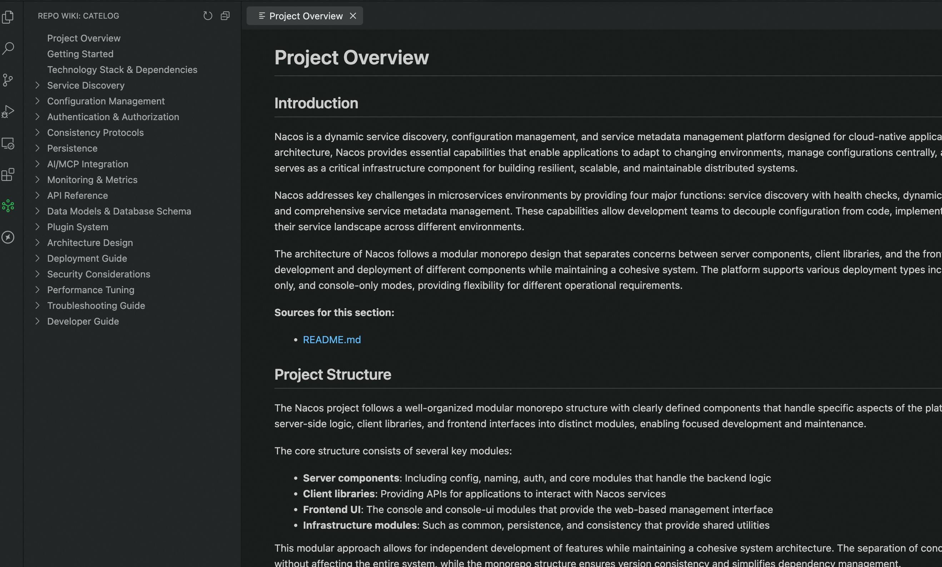Open the Source Control branch icon
Image resolution: width=942 pixels, height=567 pixels.
click(8, 80)
